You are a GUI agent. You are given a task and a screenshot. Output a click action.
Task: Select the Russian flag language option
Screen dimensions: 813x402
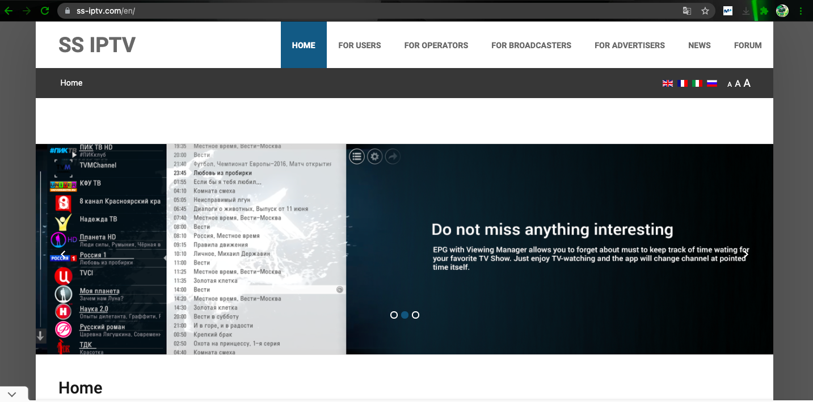[x=712, y=83]
